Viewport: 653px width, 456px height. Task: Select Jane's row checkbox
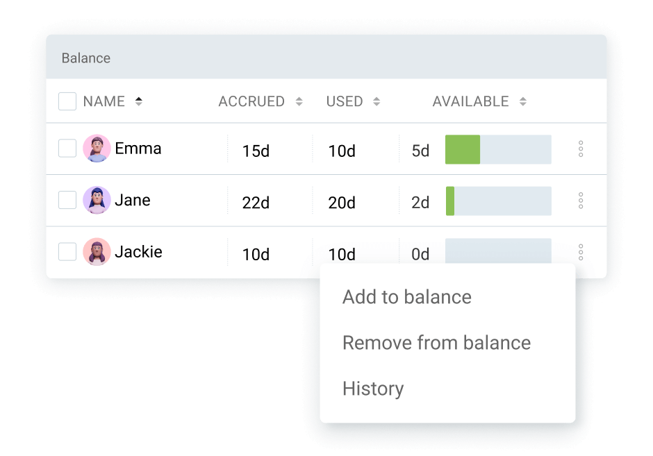[x=67, y=200]
